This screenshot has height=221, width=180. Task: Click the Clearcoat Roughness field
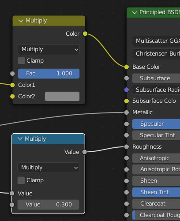click(x=156, y=215)
